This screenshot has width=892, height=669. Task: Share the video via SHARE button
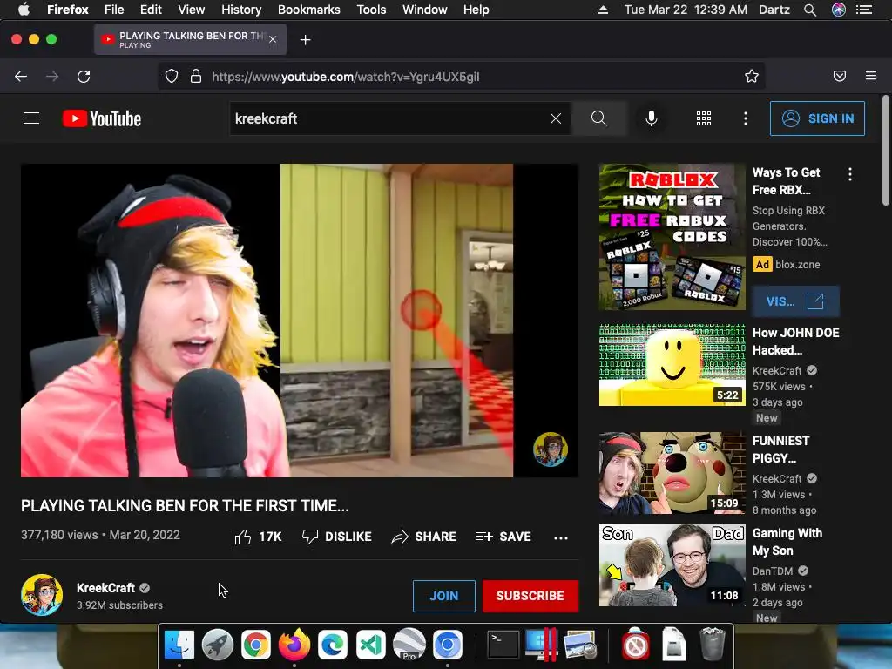[424, 537]
